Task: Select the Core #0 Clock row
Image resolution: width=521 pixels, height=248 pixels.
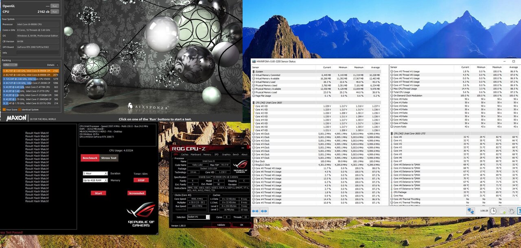Action: 316,134
